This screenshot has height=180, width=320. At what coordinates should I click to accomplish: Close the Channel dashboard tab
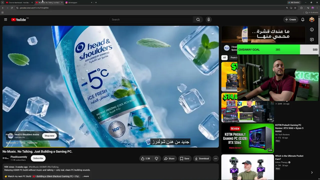coord(32,2)
